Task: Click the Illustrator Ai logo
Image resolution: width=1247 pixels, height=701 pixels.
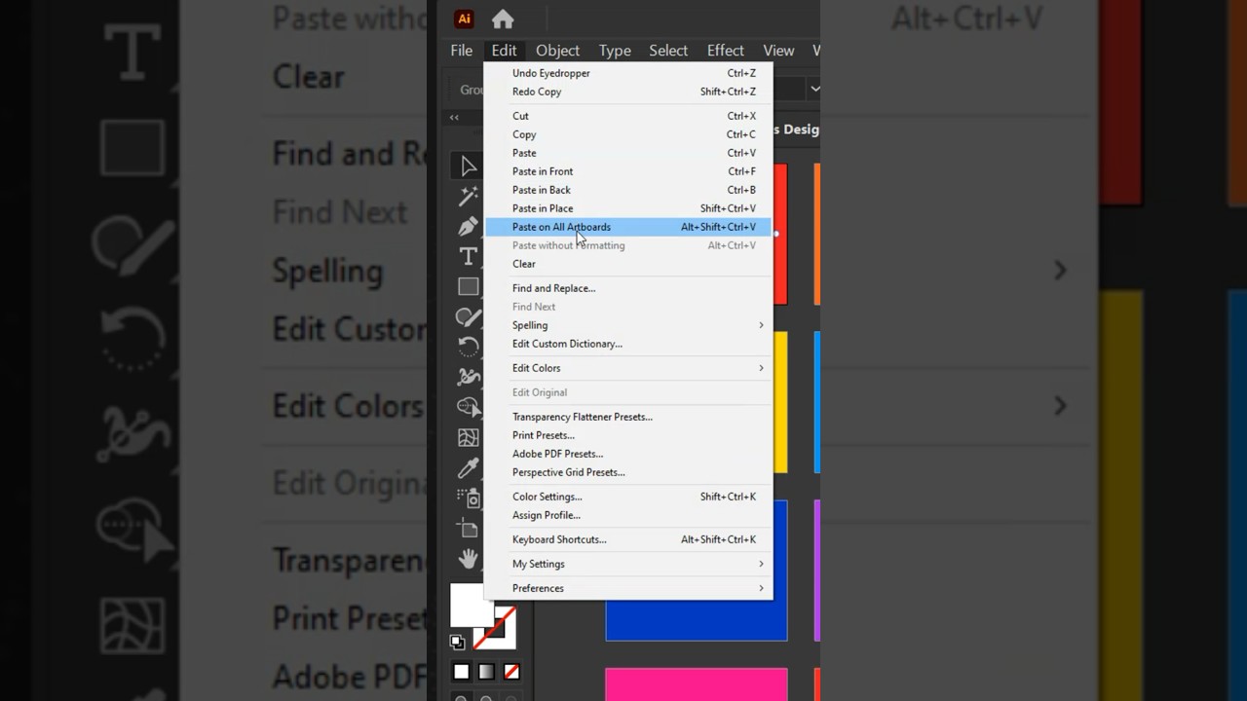Action: click(x=464, y=18)
